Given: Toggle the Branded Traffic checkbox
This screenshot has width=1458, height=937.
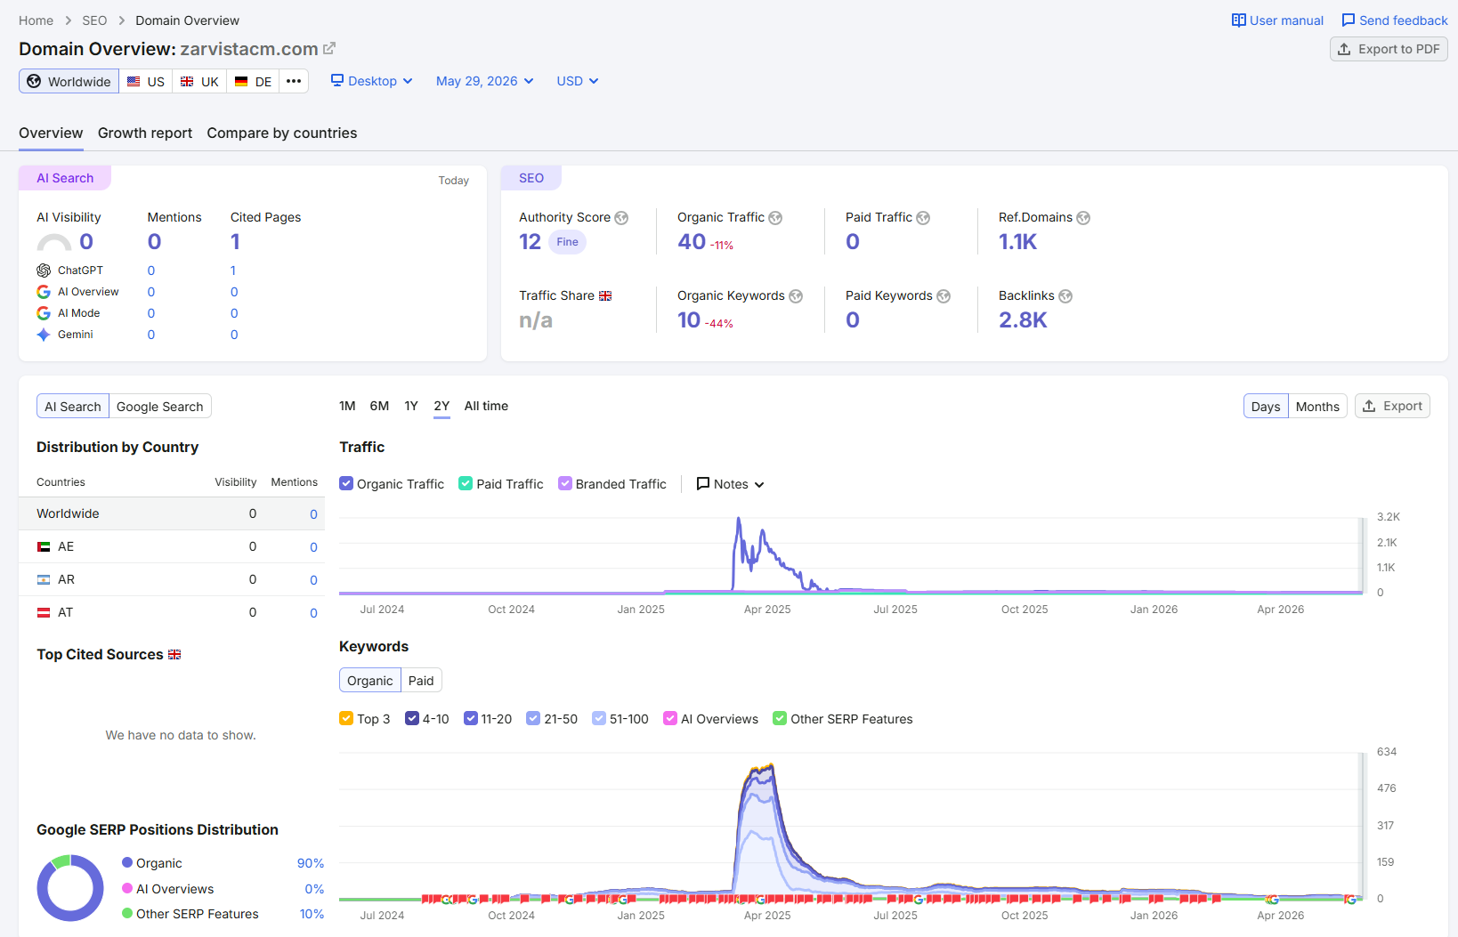Looking at the screenshot, I should (x=565, y=483).
